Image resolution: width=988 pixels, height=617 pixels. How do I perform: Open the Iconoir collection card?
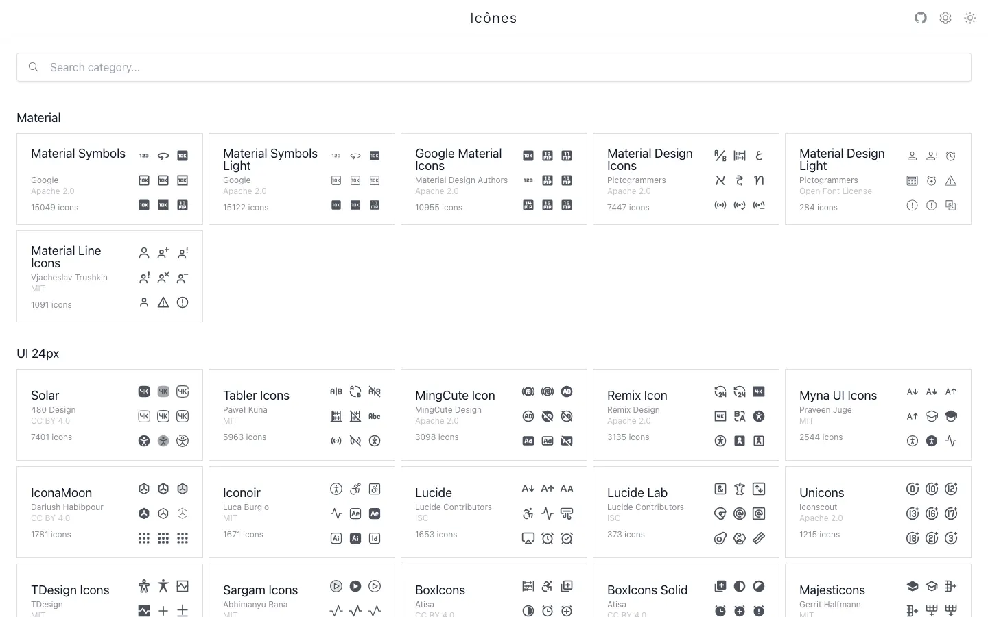click(242, 493)
